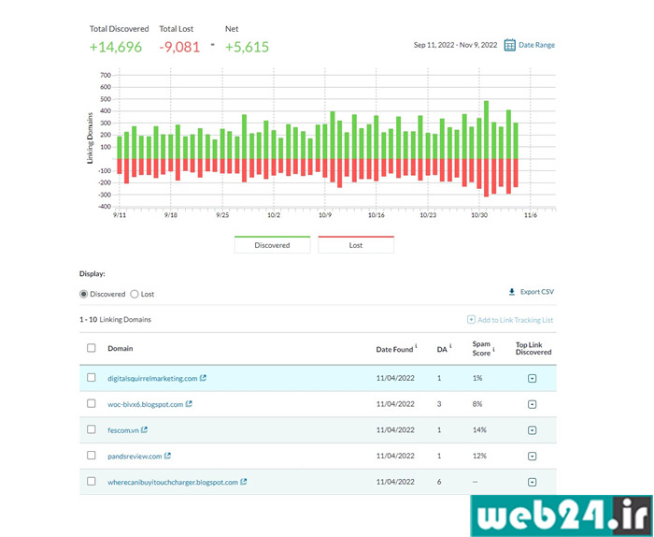Image resolution: width=654 pixels, height=537 pixels.
Task: Open external link icon for wherecanibuyitouchcharger.blogspot.com
Action: (244, 482)
